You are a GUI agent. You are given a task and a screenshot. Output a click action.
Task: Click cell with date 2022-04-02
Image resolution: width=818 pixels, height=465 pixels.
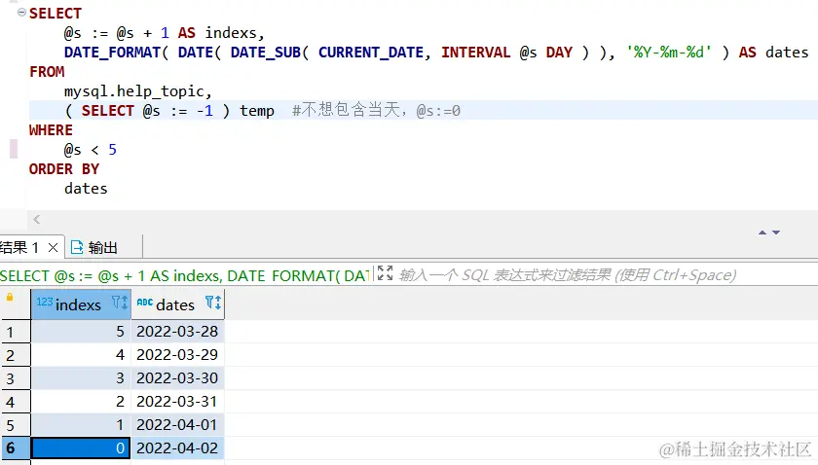click(177, 448)
